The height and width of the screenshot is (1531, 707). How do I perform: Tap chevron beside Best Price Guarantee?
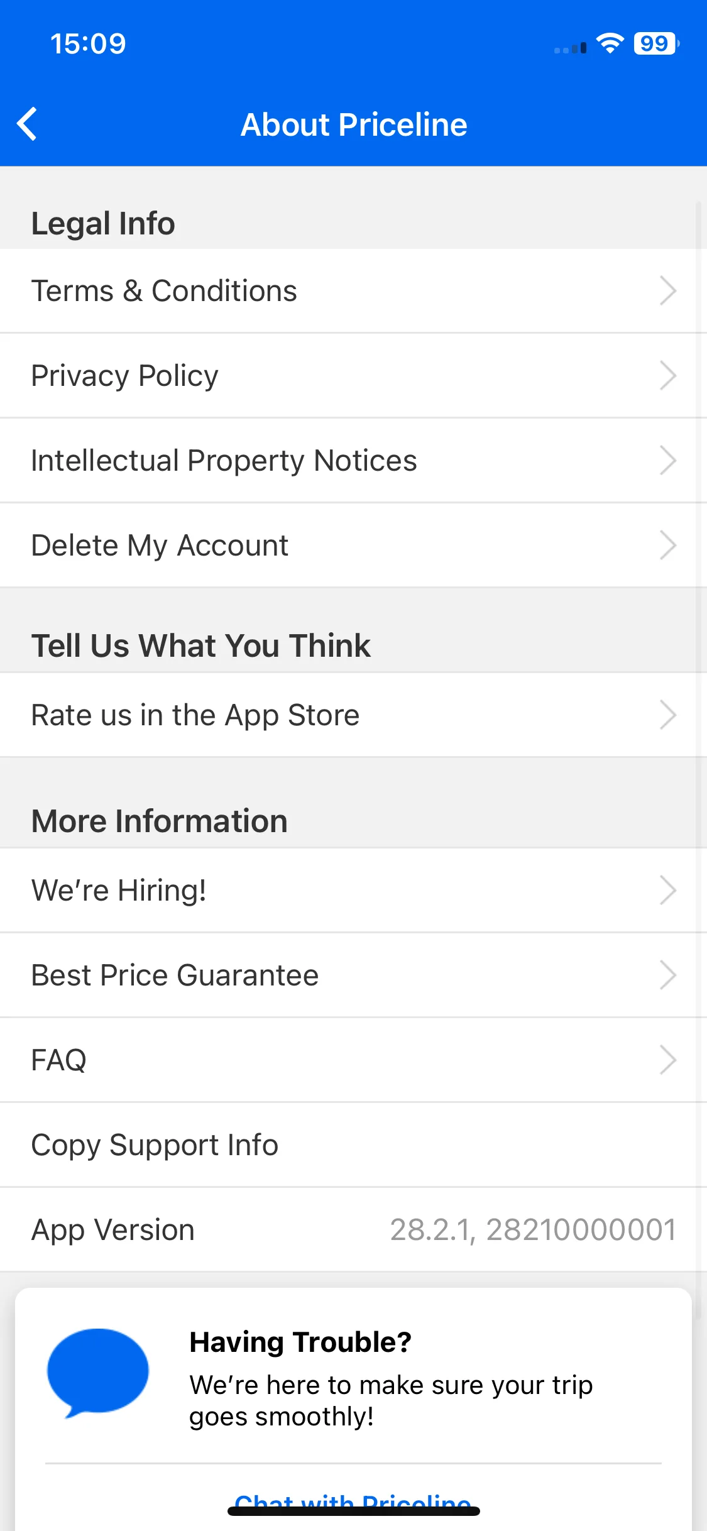667,975
